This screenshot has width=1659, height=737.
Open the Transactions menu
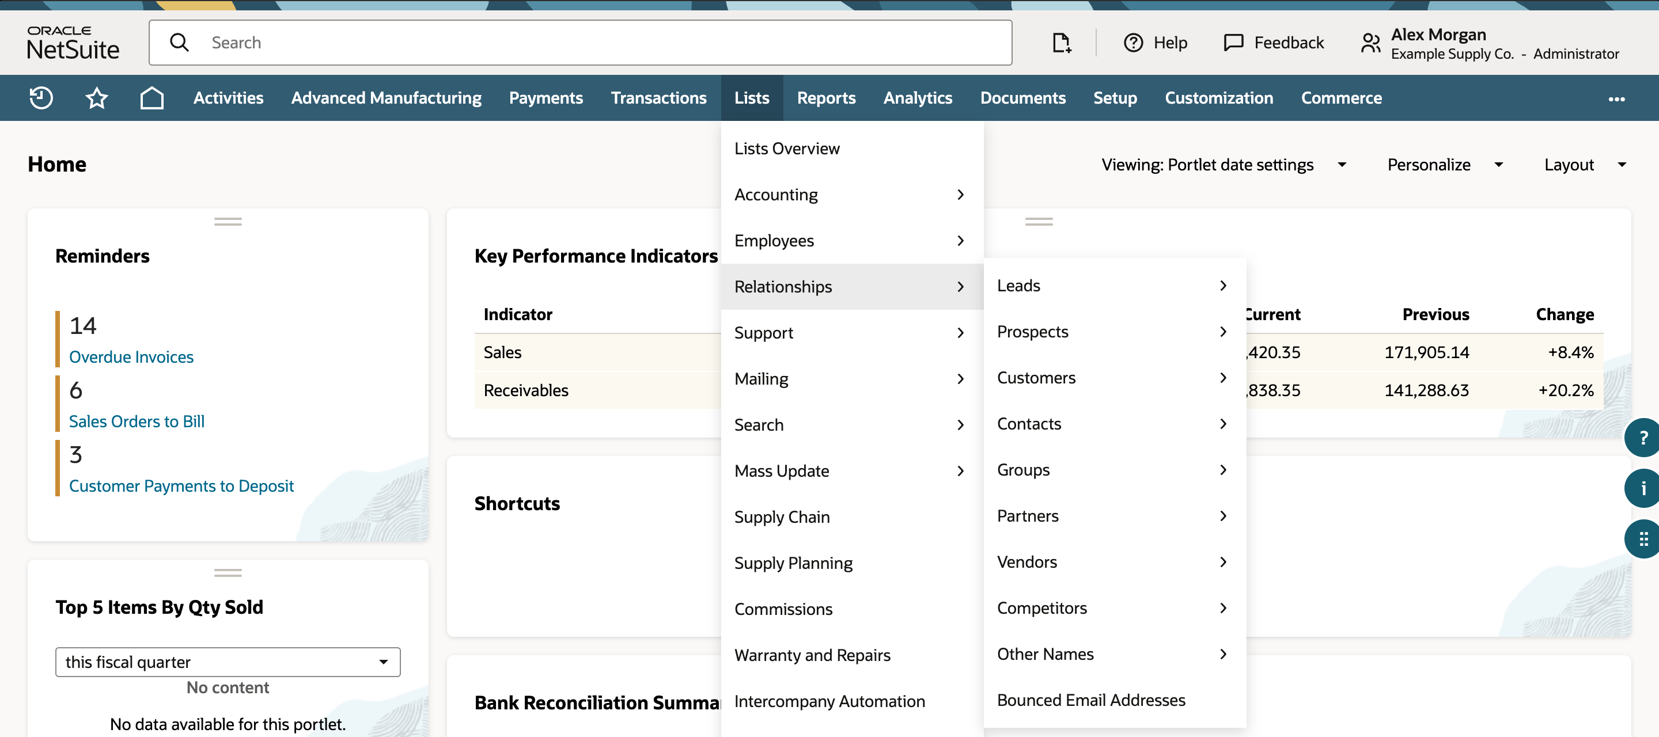point(658,98)
